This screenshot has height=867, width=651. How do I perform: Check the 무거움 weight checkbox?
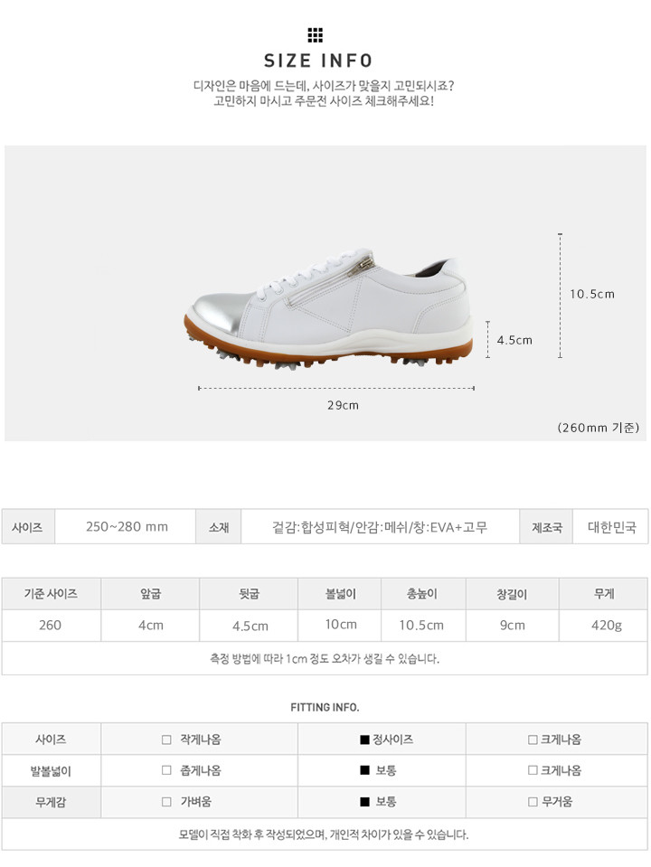[533, 802]
